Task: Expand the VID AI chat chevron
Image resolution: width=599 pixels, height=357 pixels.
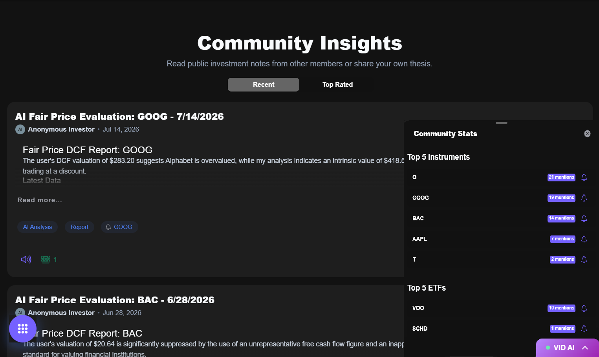Action: point(585,348)
